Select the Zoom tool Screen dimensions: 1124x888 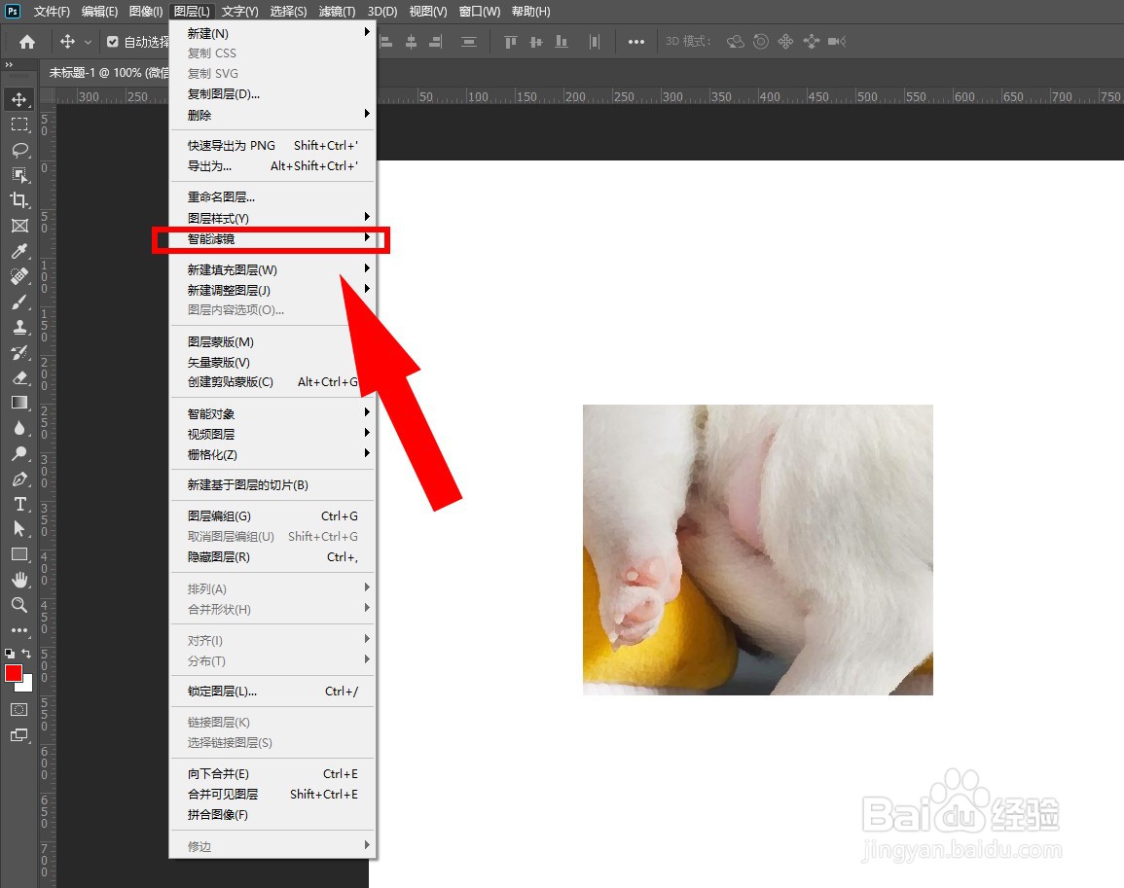tap(19, 605)
